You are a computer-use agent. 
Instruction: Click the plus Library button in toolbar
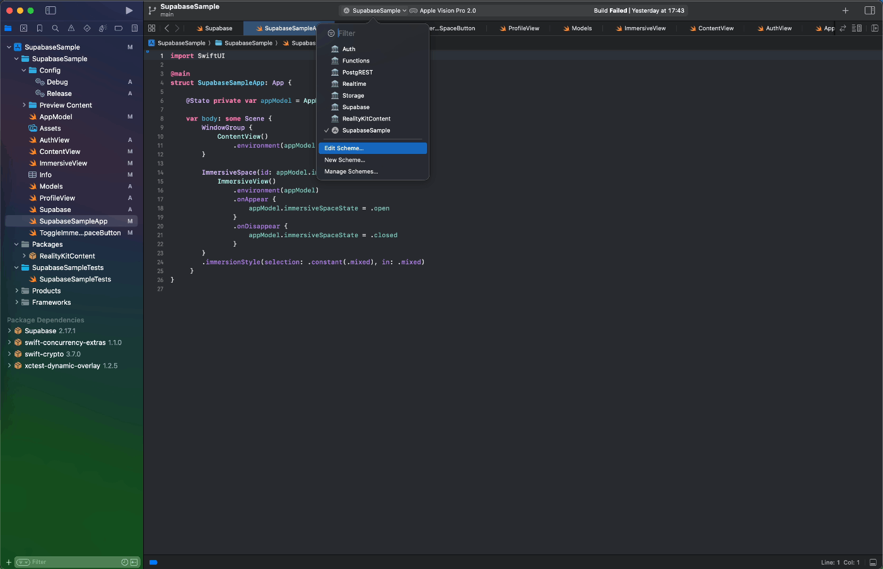coord(846,11)
